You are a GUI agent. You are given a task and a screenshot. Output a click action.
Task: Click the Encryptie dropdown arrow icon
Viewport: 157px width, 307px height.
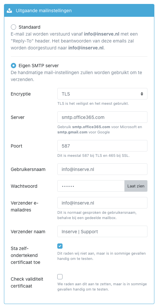[142, 94]
